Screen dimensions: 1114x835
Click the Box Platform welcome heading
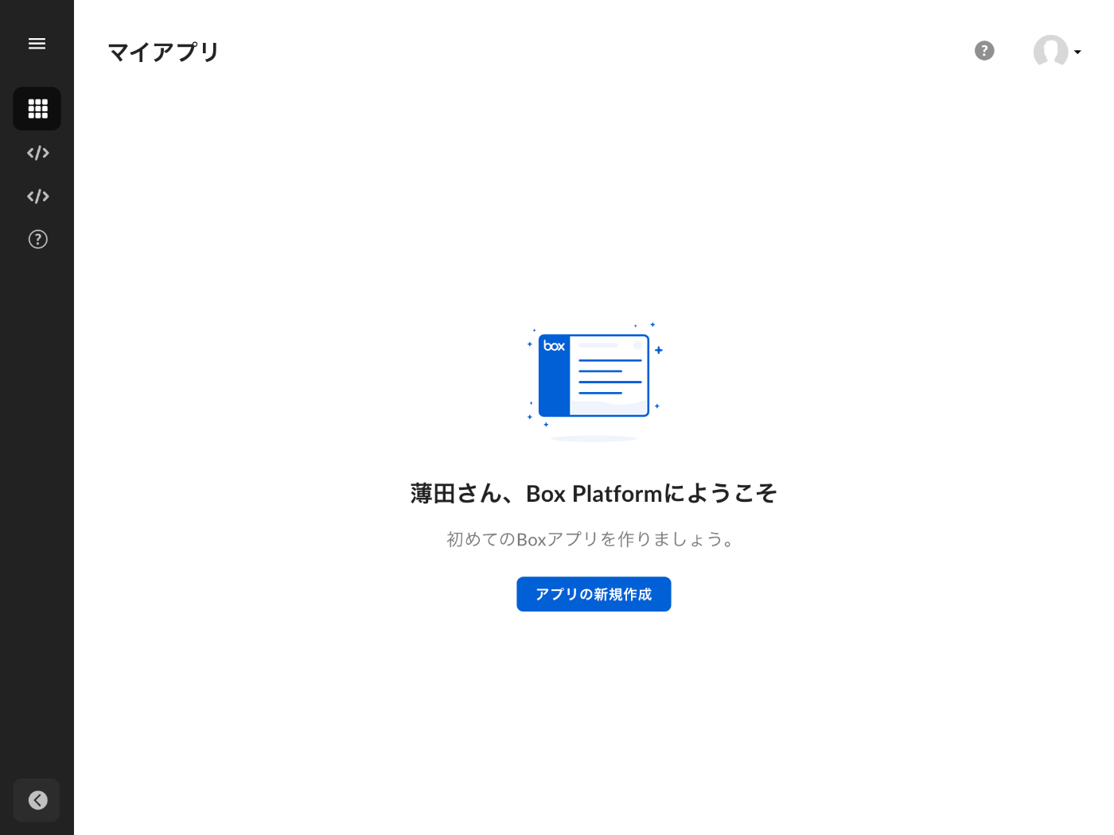tap(594, 494)
